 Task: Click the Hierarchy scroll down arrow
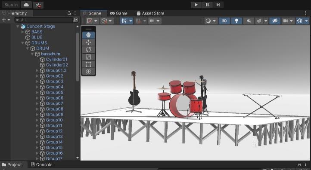pyautogui.click(x=78, y=158)
